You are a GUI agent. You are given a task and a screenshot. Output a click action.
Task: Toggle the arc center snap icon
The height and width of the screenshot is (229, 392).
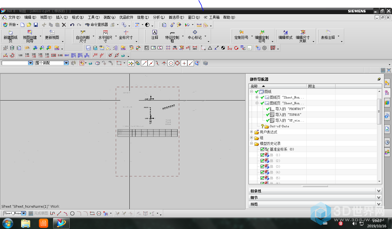click(x=171, y=63)
